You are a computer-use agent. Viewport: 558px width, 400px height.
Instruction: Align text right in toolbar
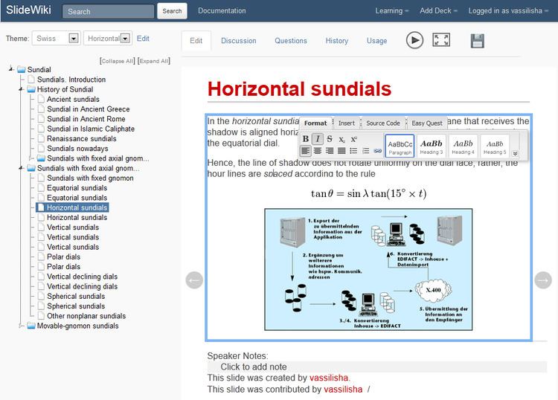pyautogui.click(x=330, y=151)
